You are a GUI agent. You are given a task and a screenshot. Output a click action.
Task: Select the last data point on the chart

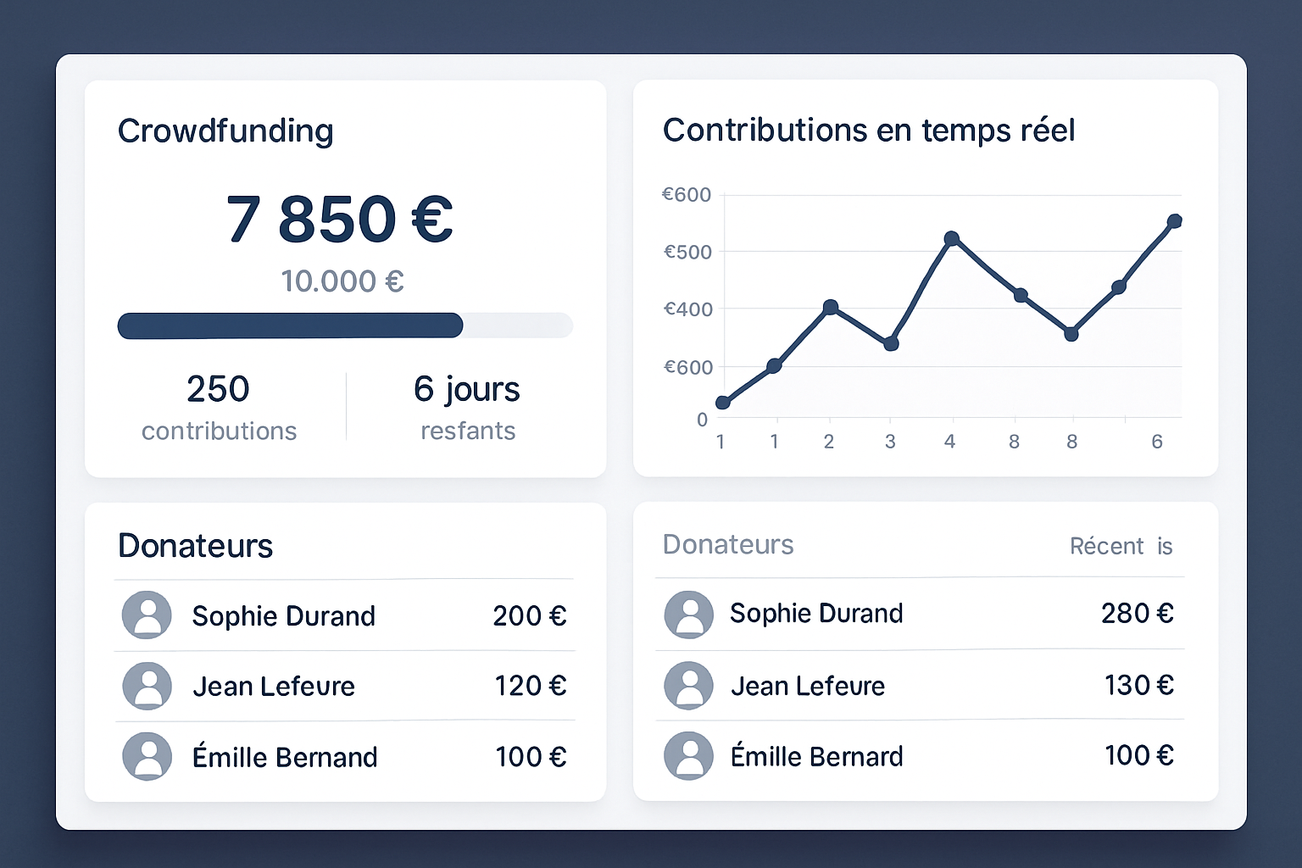[x=1175, y=221]
